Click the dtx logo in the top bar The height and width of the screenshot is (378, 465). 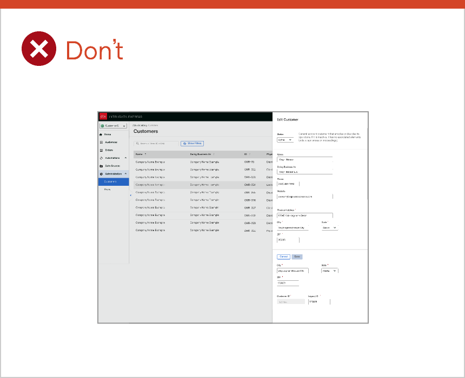pos(102,117)
